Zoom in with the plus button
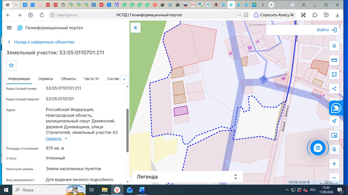Screen dimensions: 348x195 334,164
